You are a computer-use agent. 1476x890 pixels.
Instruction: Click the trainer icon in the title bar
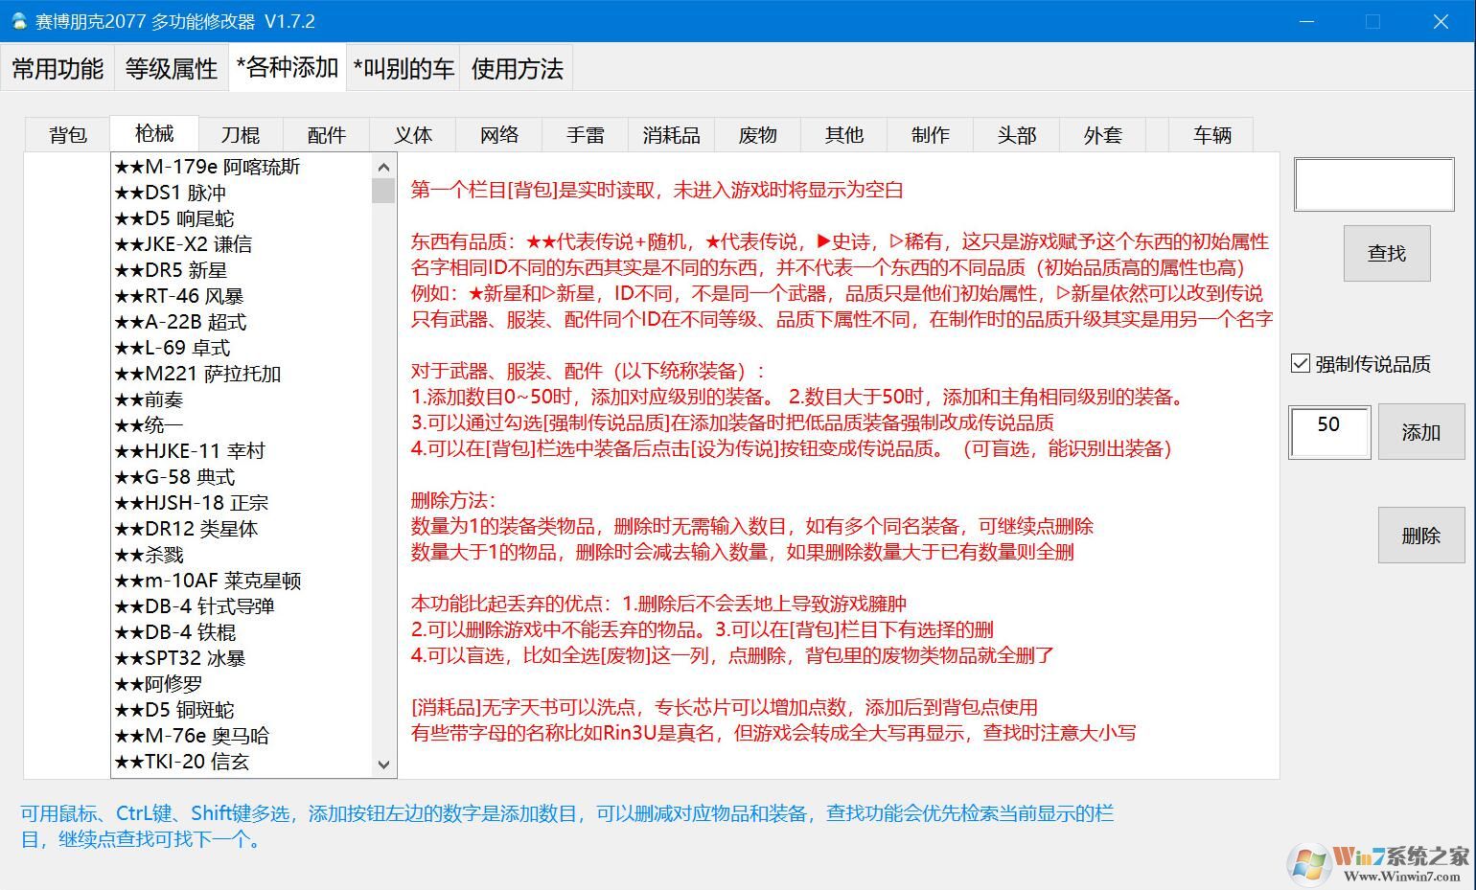pos(19,20)
